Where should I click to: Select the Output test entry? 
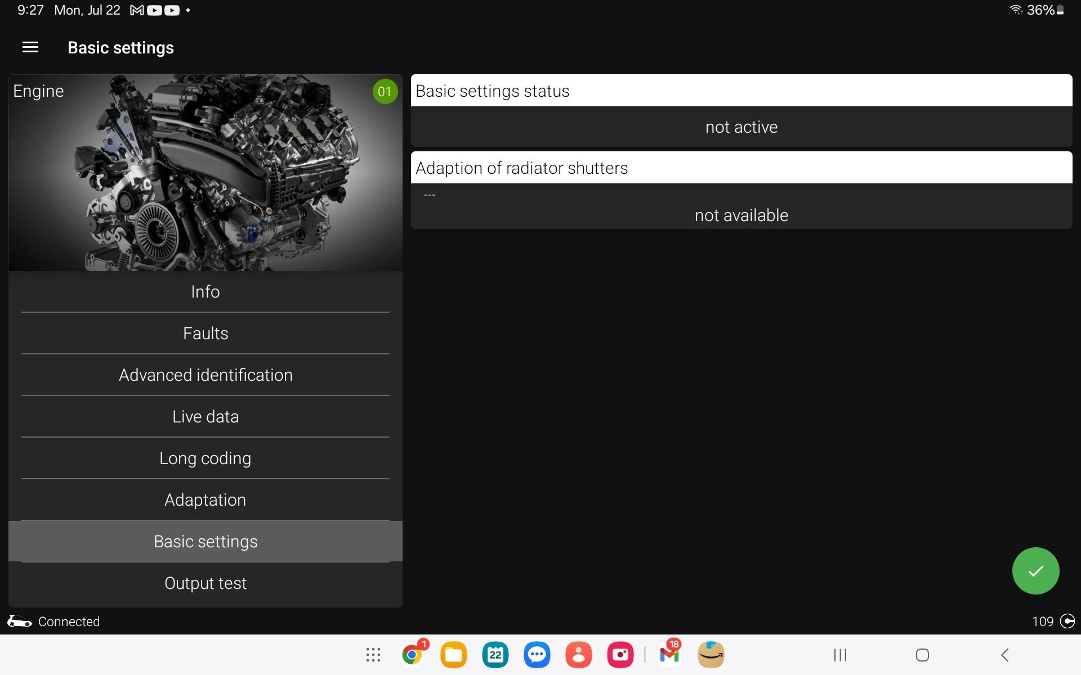(x=205, y=583)
